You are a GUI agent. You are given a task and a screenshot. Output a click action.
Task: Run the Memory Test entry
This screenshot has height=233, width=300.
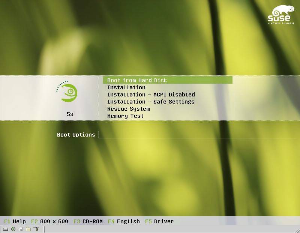(125, 116)
